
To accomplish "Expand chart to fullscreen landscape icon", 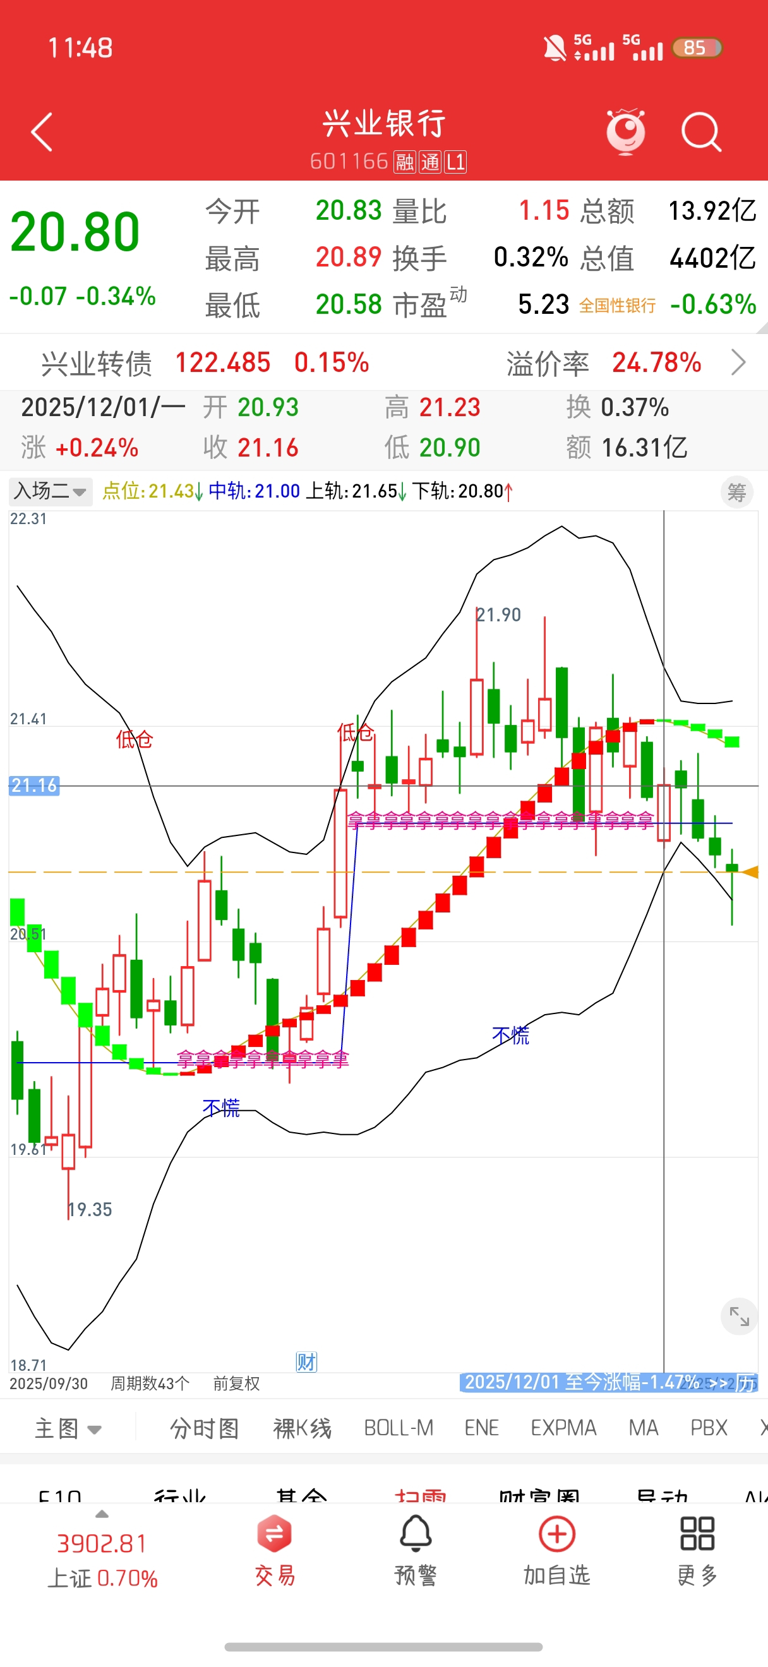I will coord(739,1317).
